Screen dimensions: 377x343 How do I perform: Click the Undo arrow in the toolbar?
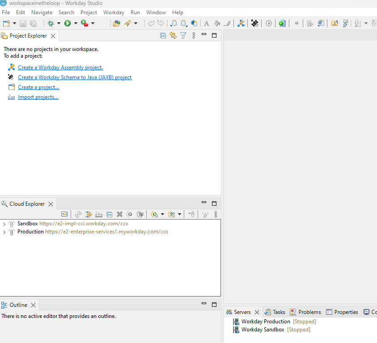150,23
